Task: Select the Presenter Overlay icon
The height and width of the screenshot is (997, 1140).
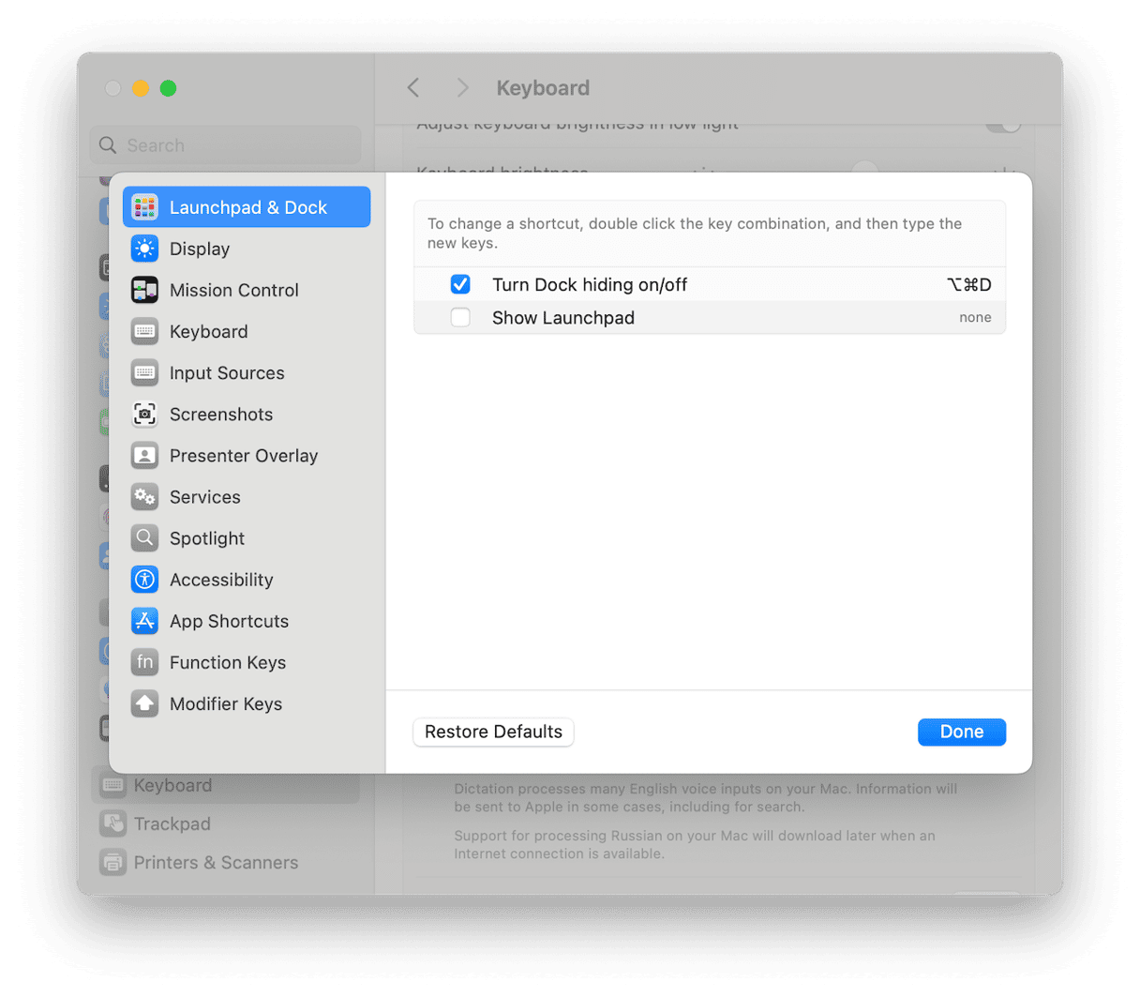Action: (x=144, y=456)
